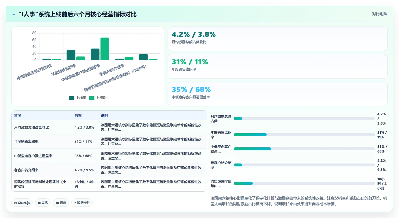
Task: Click the 上线前 bar for 中低意向客户跟进覆盖率
Action: [95, 54]
